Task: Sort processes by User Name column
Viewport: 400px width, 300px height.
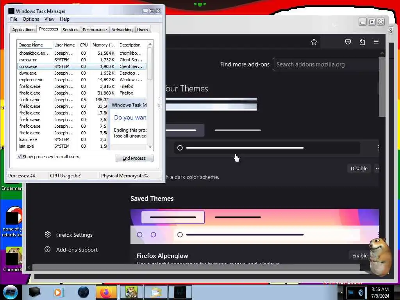Action: tap(64, 45)
